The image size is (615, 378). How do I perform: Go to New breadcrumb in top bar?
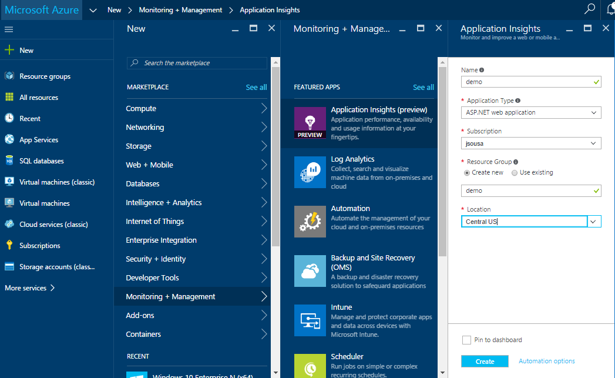coord(114,10)
